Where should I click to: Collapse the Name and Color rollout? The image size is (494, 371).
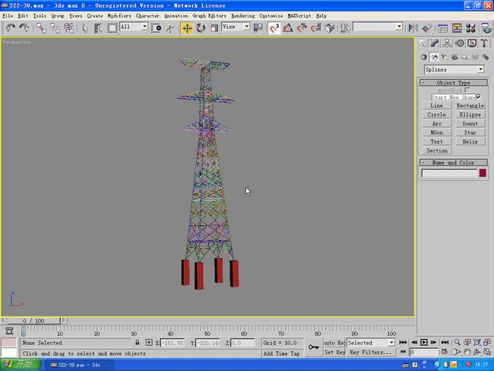[454, 163]
